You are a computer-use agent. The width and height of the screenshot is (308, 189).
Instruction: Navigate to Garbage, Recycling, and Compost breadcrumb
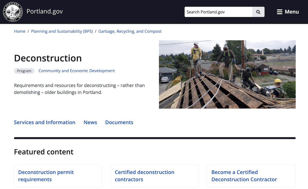click(130, 31)
